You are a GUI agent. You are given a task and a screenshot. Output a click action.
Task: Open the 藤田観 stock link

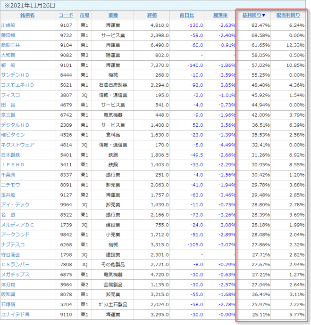pos(8,35)
